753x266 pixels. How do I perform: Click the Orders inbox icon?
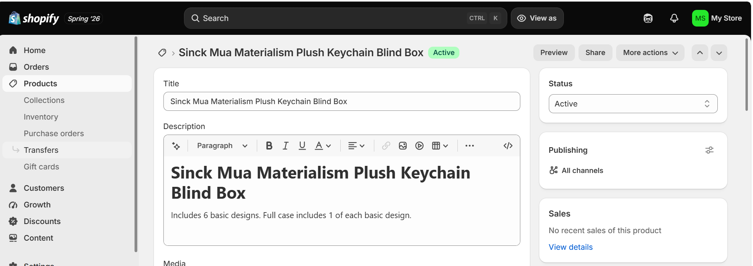point(13,67)
